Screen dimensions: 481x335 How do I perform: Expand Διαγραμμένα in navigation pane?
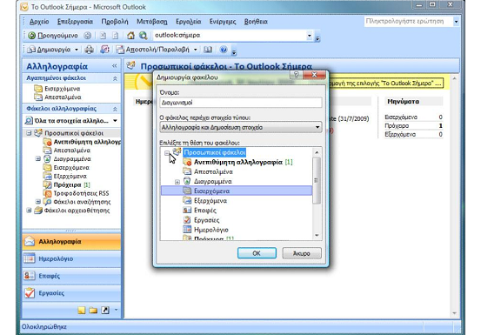[x=38, y=159]
